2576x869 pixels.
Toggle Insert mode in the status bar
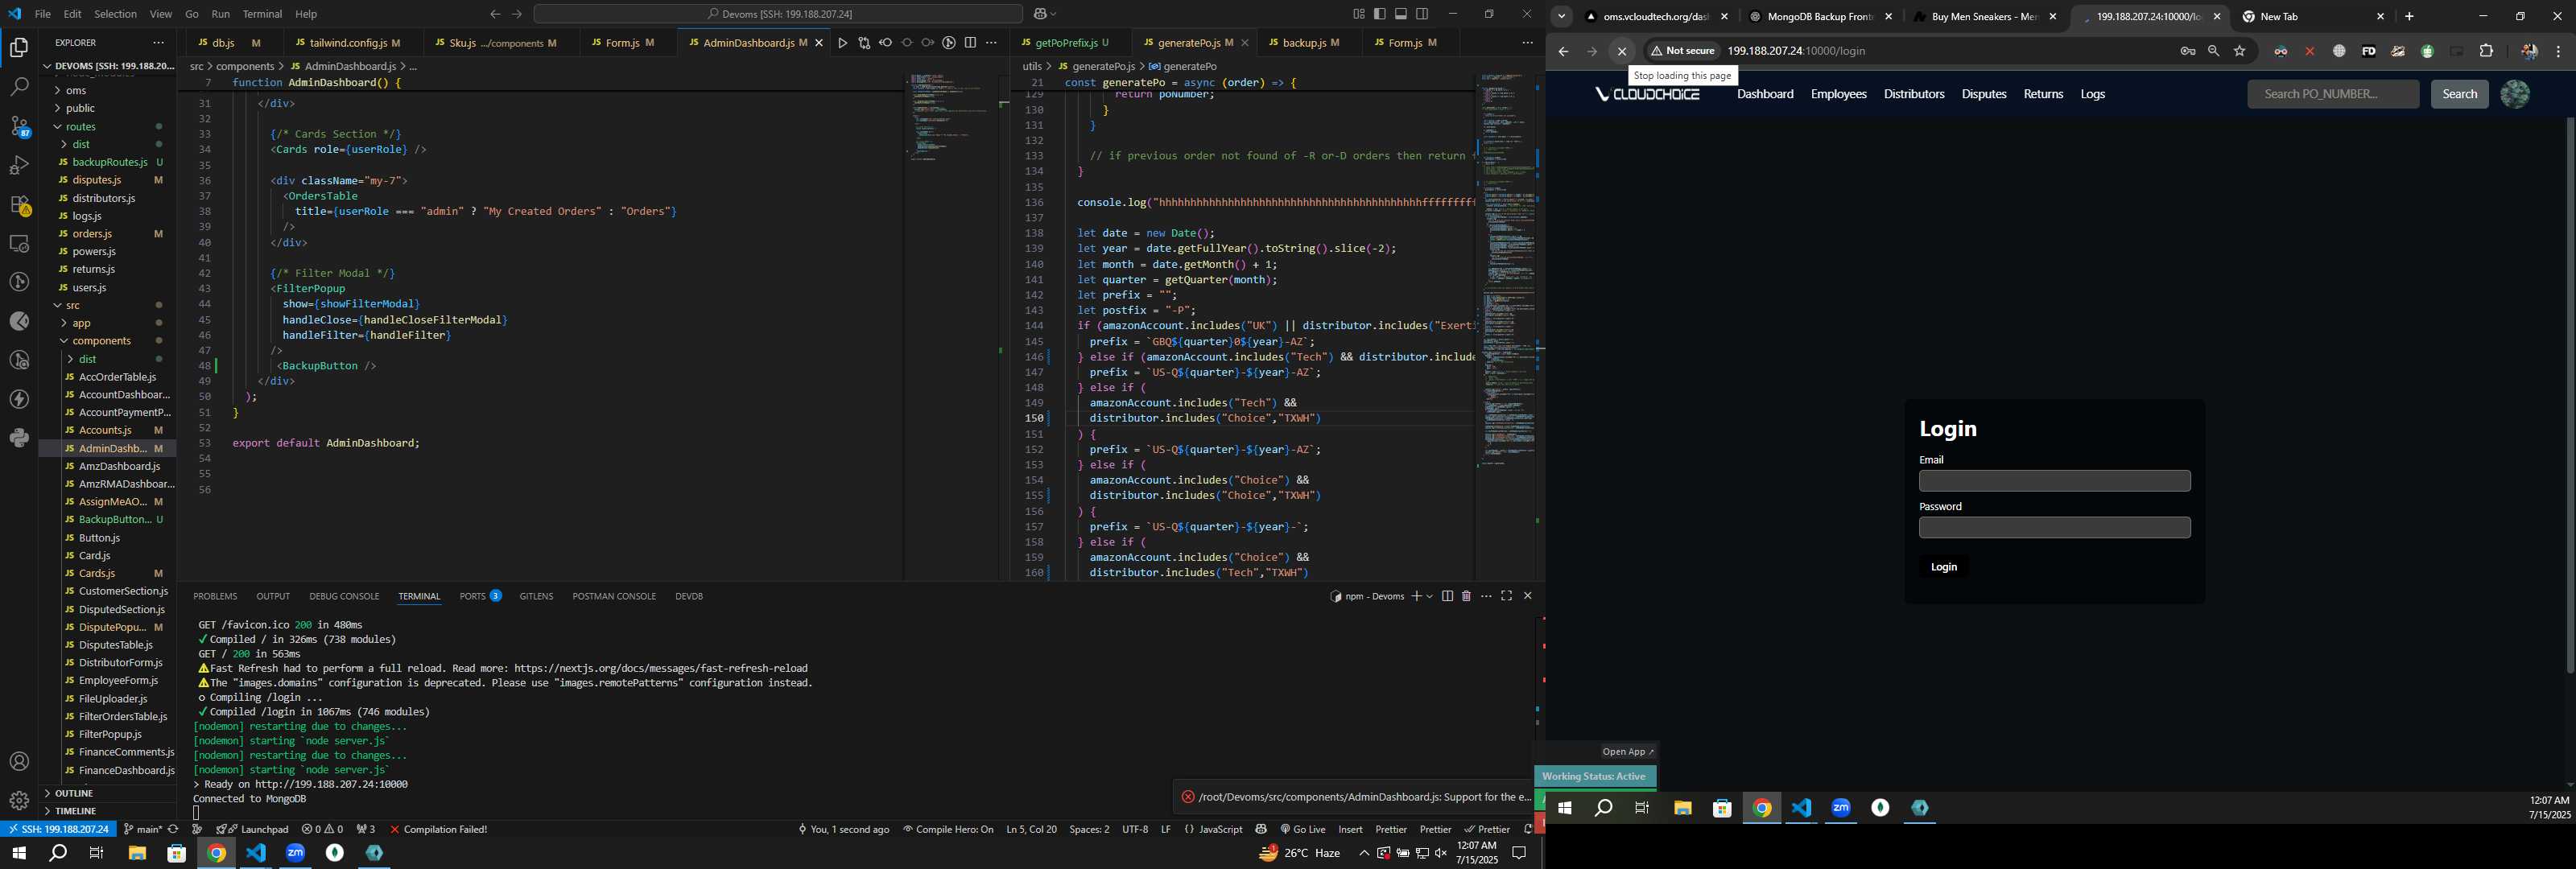pos(1350,829)
